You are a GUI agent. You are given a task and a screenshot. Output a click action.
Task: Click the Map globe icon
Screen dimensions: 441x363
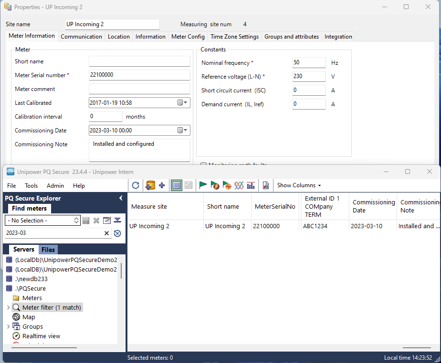pyautogui.click(x=16, y=317)
